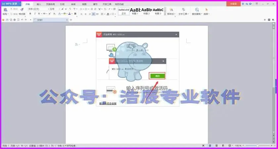
Task: Apply underline formatting with U
Action: 39,14
